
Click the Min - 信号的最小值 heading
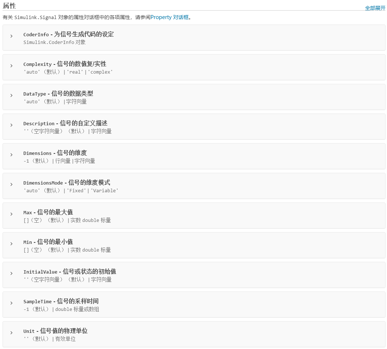(x=48, y=242)
